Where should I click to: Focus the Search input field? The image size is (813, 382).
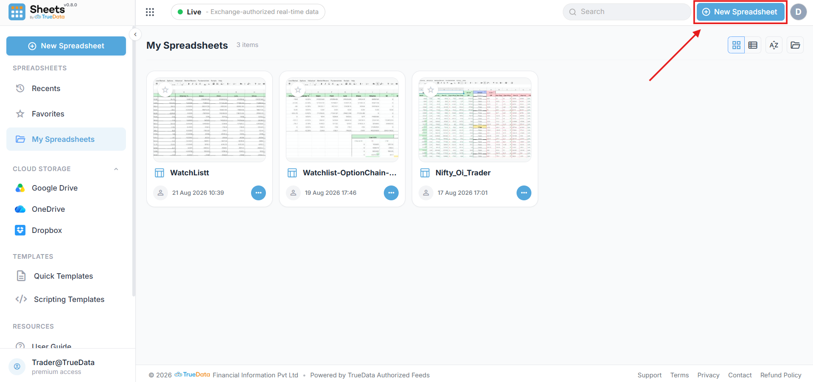click(x=627, y=12)
